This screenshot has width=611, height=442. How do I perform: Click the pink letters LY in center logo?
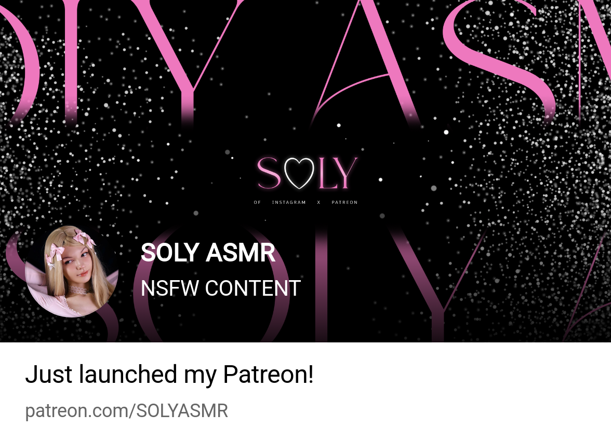(338, 173)
